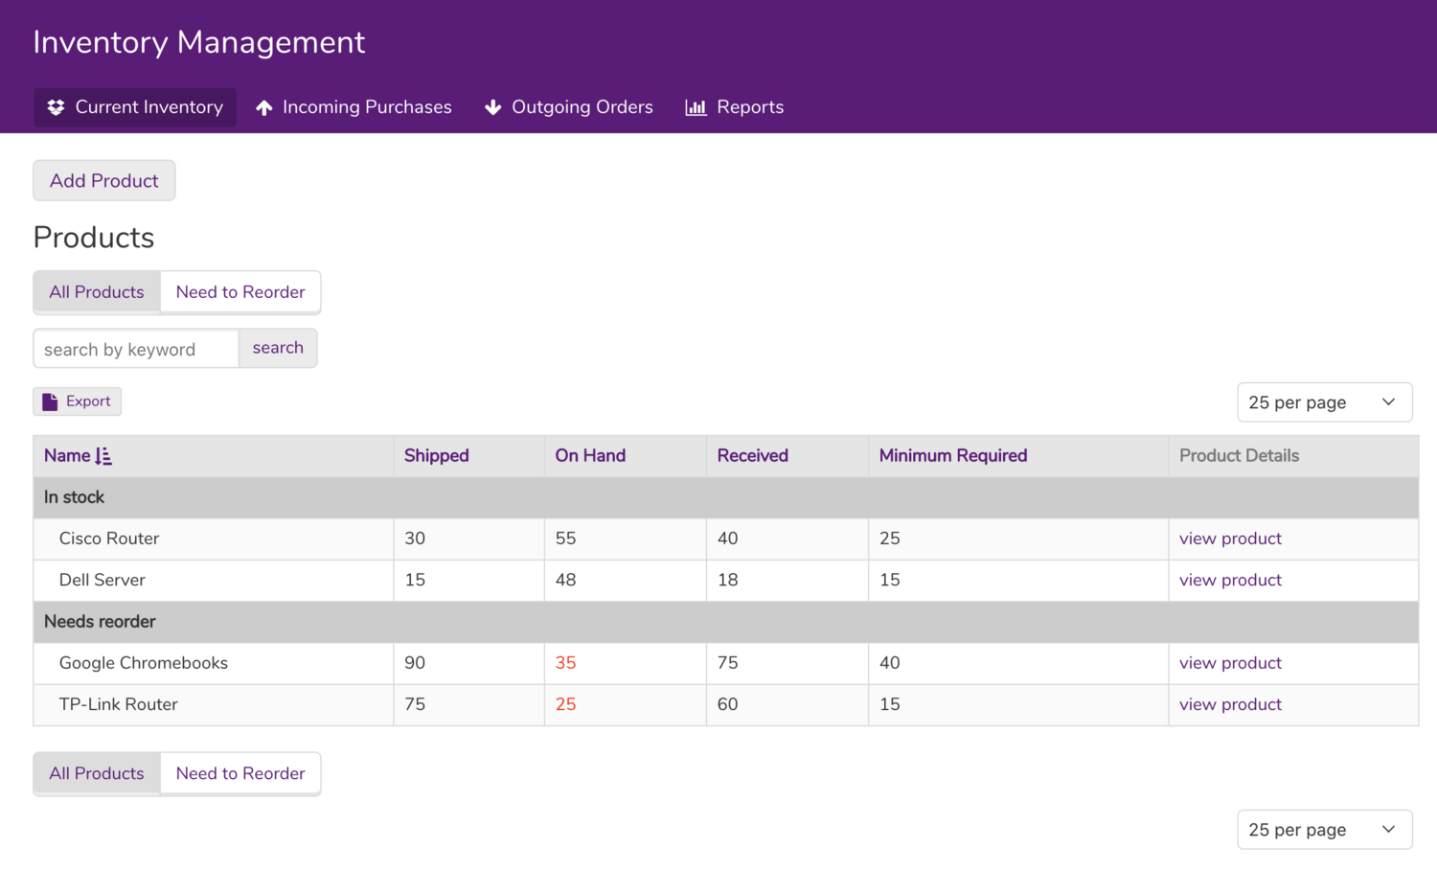The width and height of the screenshot is (1437, 871).
Task: Open the top 25 per page dropdown
Action: pyautogui.click(x=1324, y=402)
